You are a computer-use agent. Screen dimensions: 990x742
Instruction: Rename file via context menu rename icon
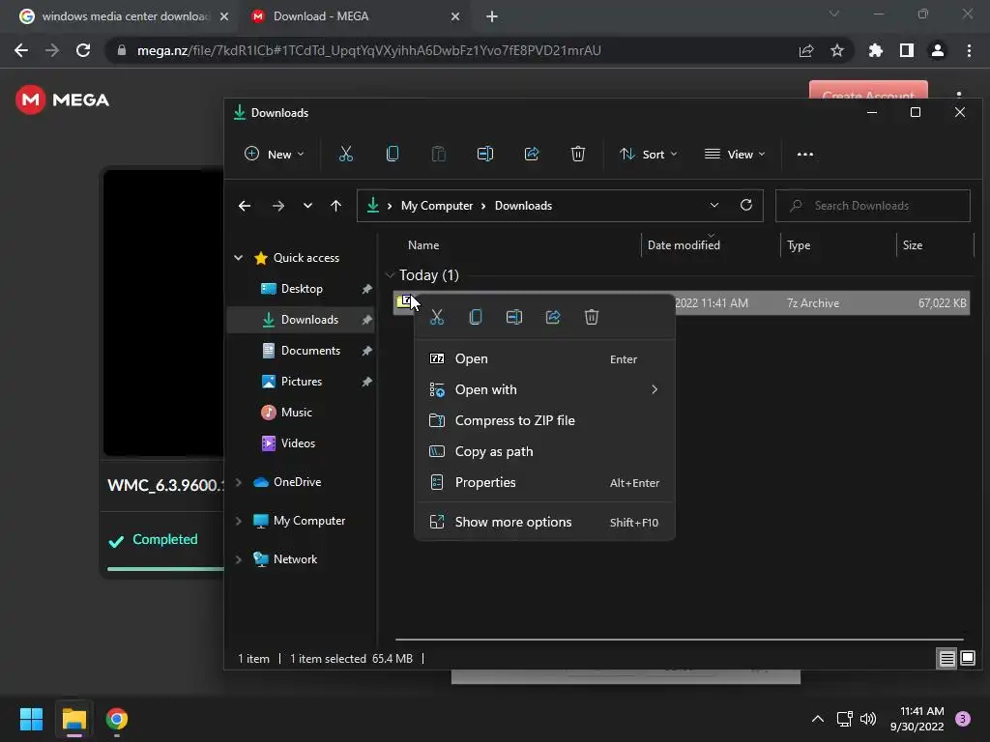(514, 317)
